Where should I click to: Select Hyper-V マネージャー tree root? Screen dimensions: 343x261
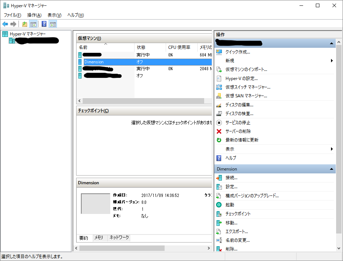pyautogui.click(x=28, y=34)
